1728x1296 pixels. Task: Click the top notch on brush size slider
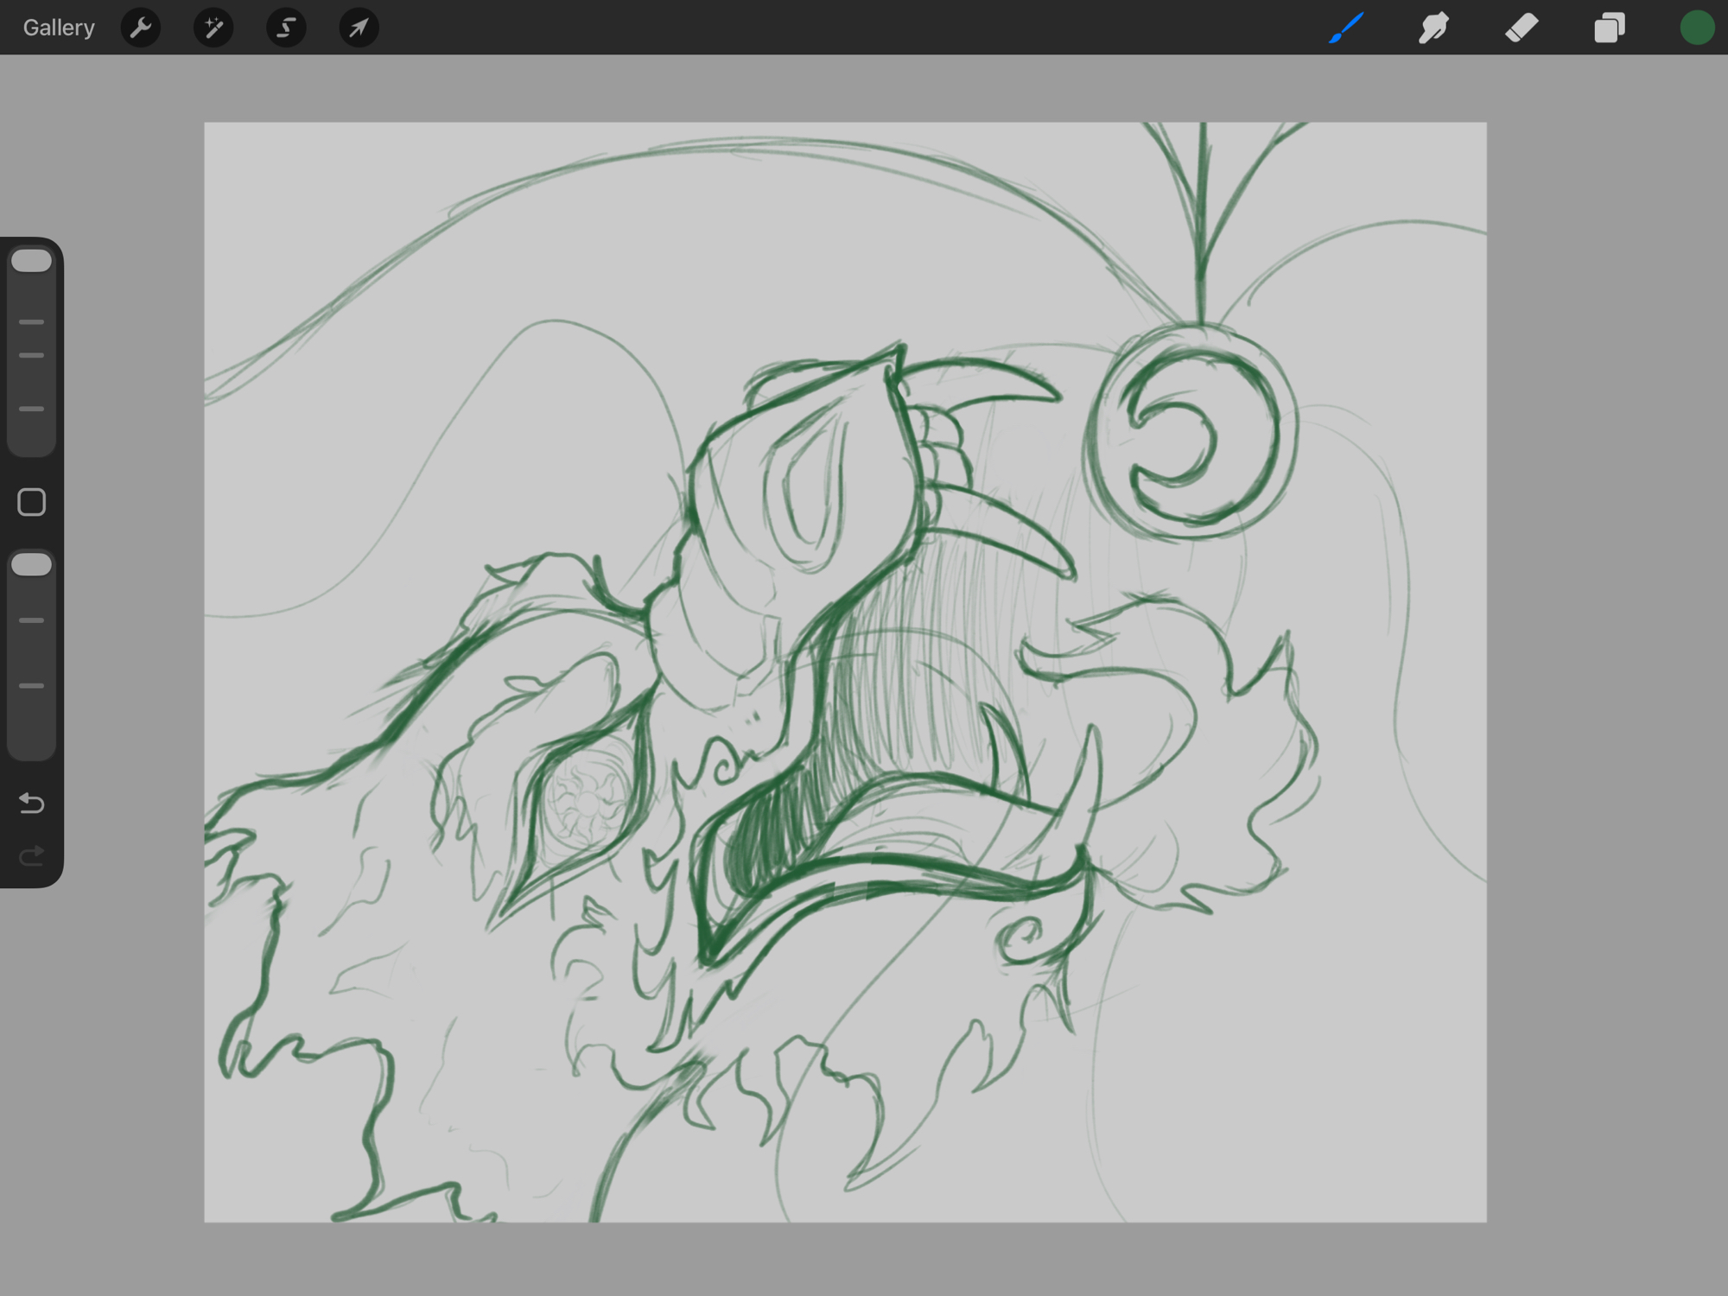[x=32, y=322]
